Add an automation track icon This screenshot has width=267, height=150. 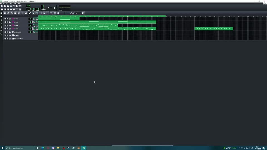[x=26, y=13]
